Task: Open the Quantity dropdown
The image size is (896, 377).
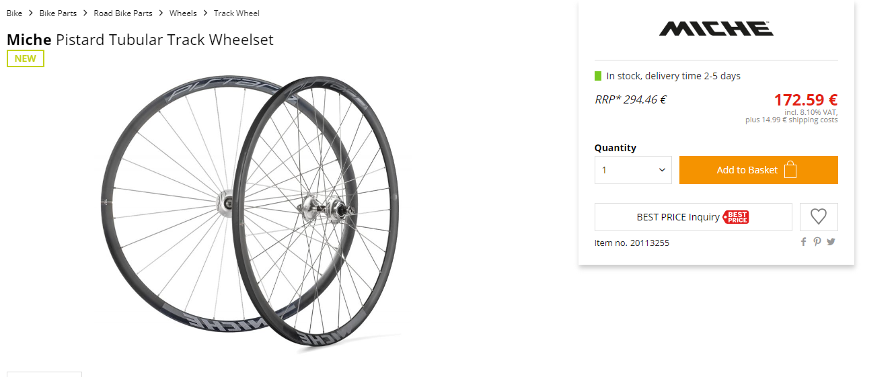Action: tap(632, 170)
